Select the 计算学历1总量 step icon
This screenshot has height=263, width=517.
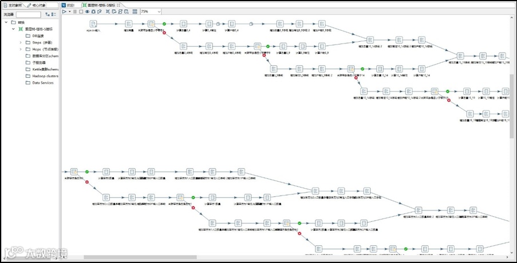pos(212,197)
